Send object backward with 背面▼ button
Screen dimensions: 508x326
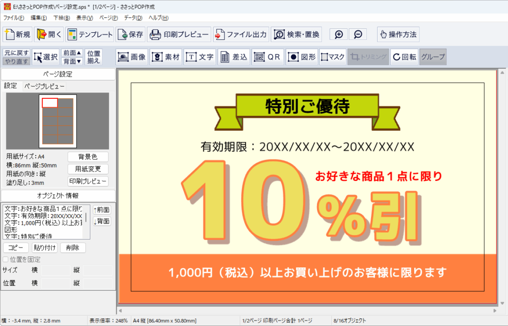tap(72, 61)
